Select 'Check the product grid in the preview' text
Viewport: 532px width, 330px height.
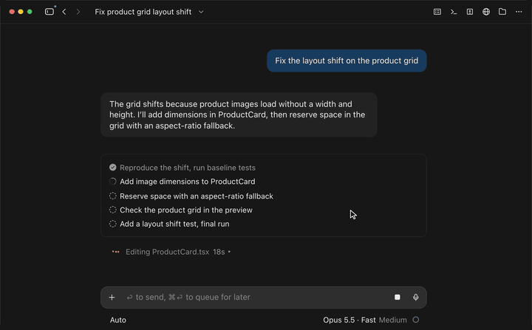pyautogui.click(x=186, y=210)
